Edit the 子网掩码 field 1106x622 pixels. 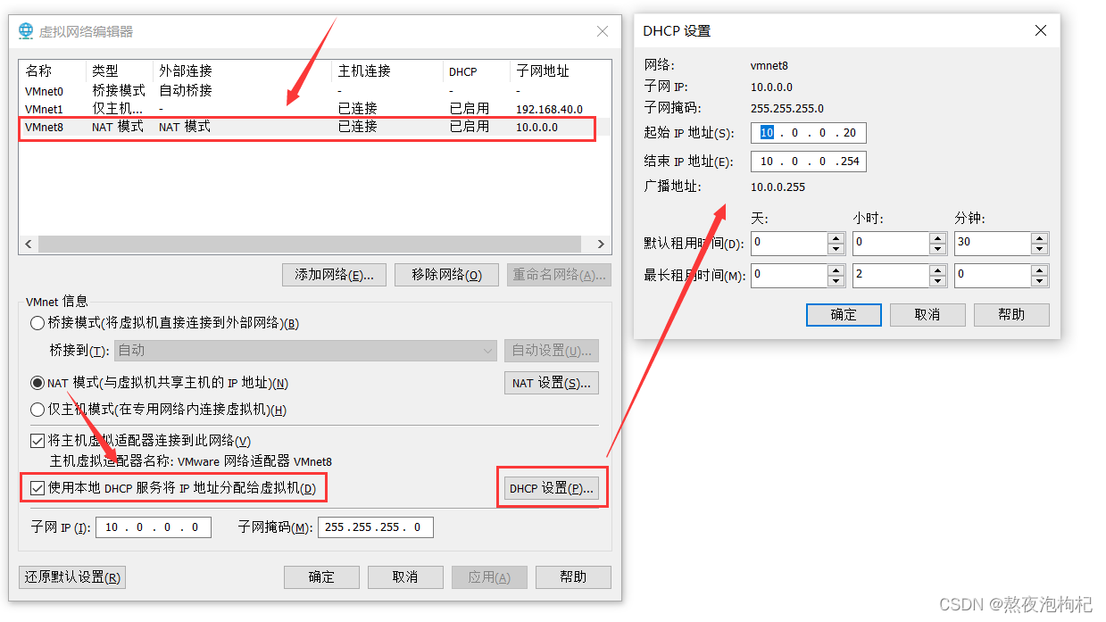[x=375, y=527]
